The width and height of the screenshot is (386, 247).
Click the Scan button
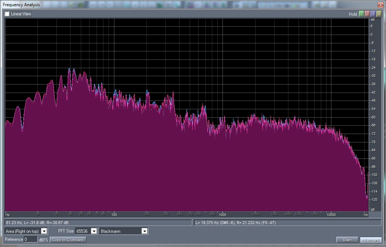click(x=347, y=240)
